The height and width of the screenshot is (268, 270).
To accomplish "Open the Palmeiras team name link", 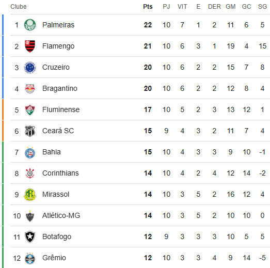I will (58, 25).
